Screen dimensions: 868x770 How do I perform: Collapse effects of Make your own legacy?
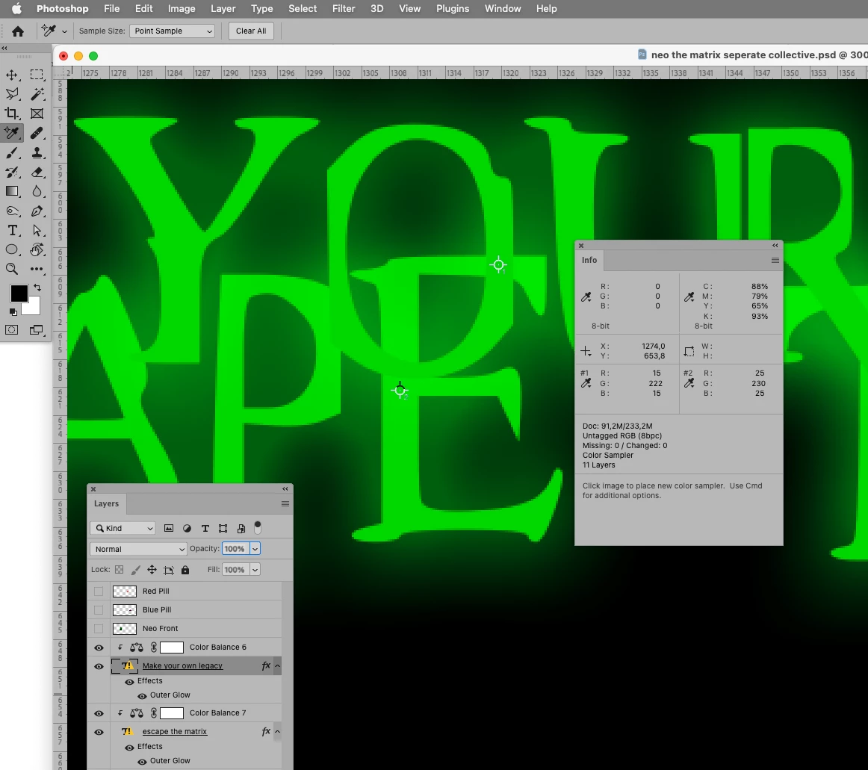[x=277, y=666]
